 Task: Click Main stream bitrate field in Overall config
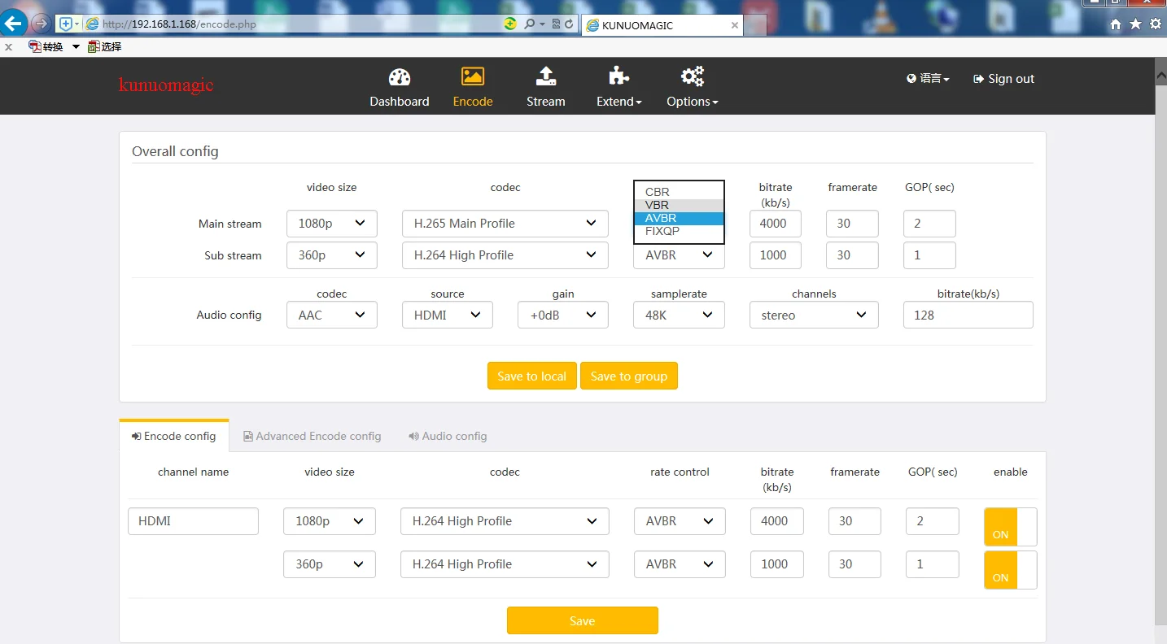point(775,224)
